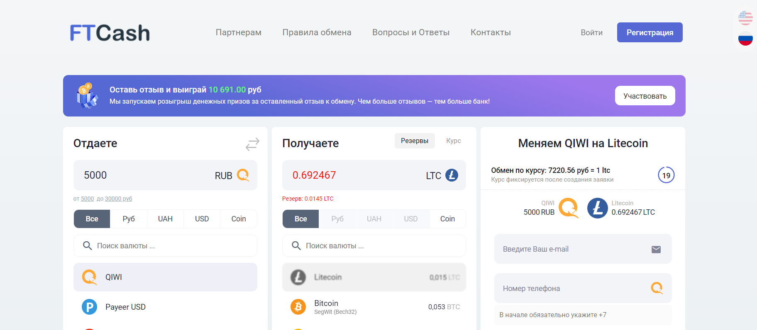Click the Меняем QIWI на Litecoin heading
Image resolution: width=757 pixels, height=330 pixels.
[x=583, y=143]
